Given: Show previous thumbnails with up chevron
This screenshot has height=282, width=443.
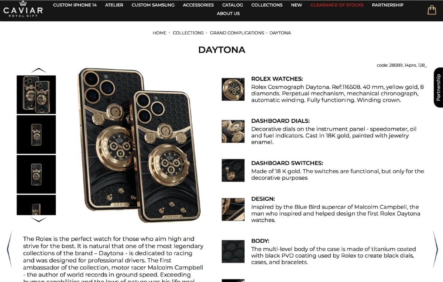Looking at the screenshot, I should (x=39, y=70).
